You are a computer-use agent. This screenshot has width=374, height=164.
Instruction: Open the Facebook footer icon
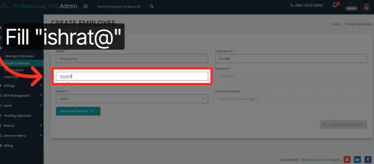(x=368, y=160)
